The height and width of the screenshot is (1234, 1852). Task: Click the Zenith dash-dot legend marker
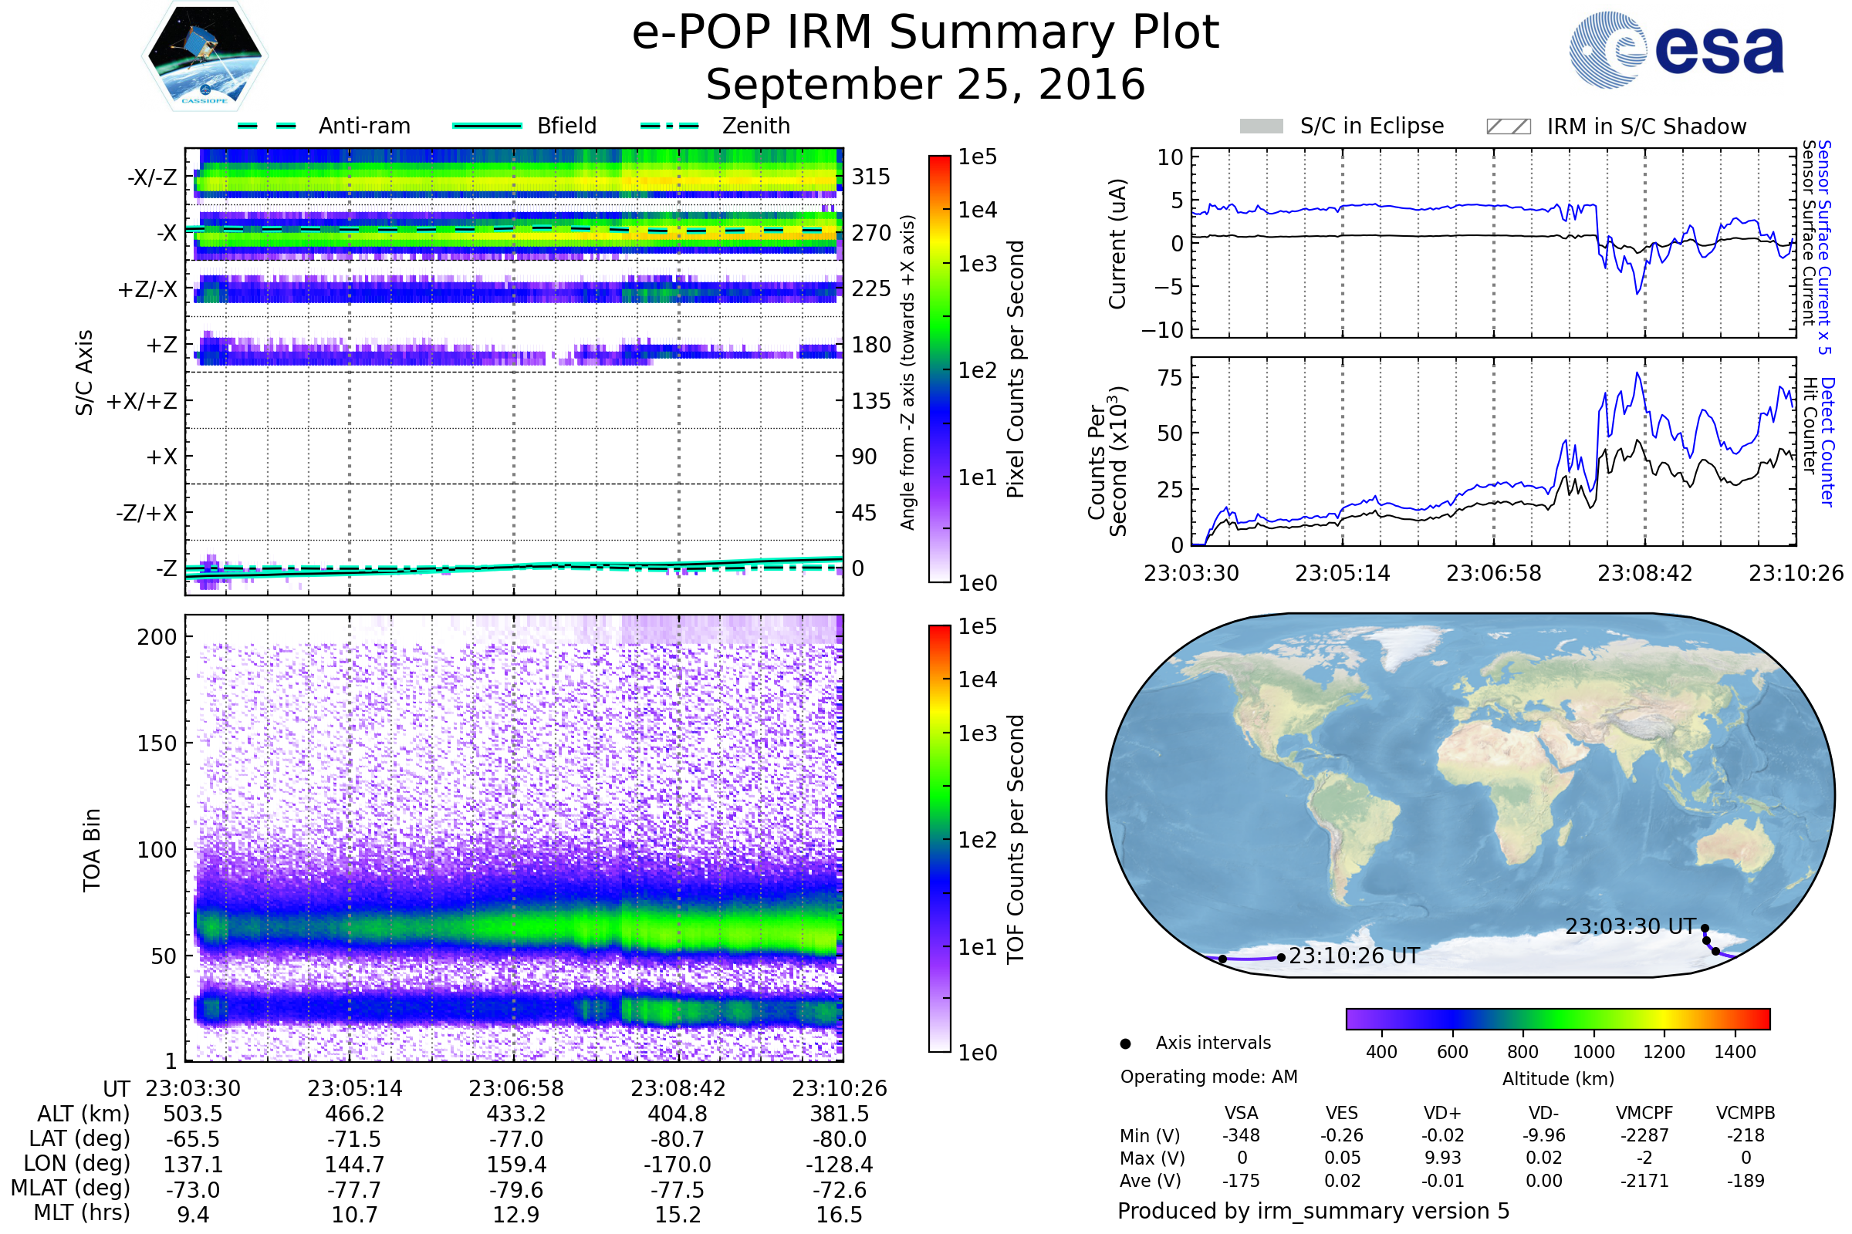[x=669, y=126]
